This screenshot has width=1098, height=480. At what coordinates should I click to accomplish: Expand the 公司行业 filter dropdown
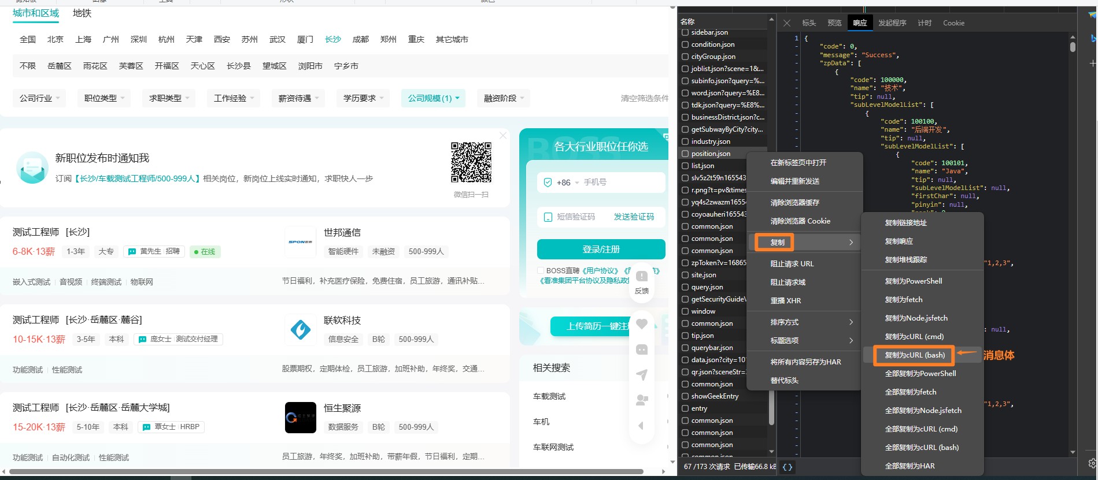pyautogui.click(x=39, y=98)
